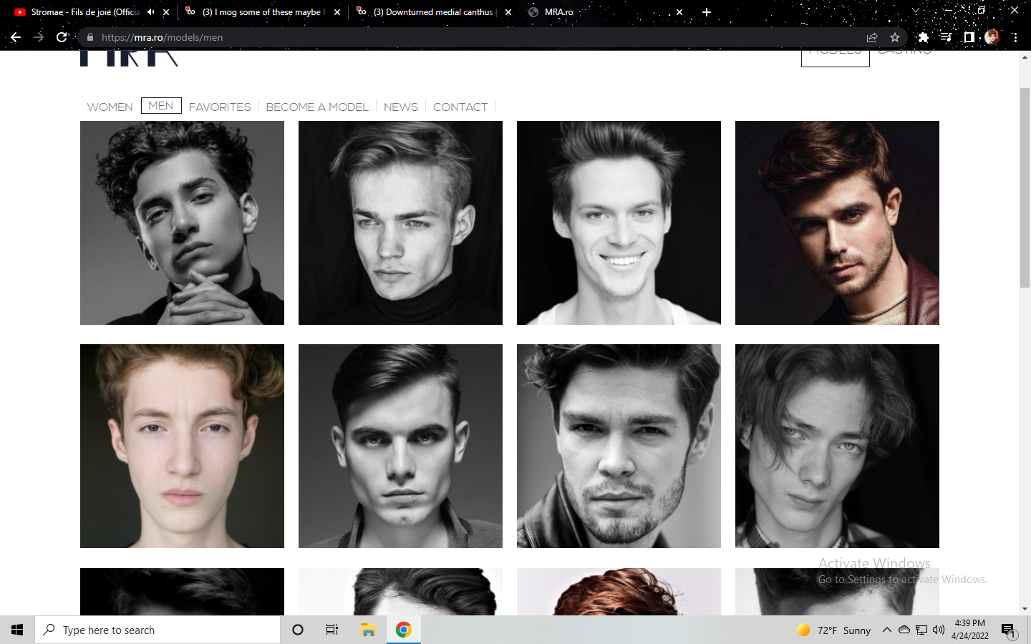1031x644 pixels.
Task: Close the 'I mog some of these' tab
Action: [x=337, y=12]
